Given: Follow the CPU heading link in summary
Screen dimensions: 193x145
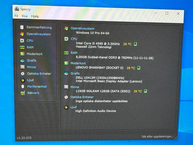Looking at the screenshot, I should (x=74, y=39).
